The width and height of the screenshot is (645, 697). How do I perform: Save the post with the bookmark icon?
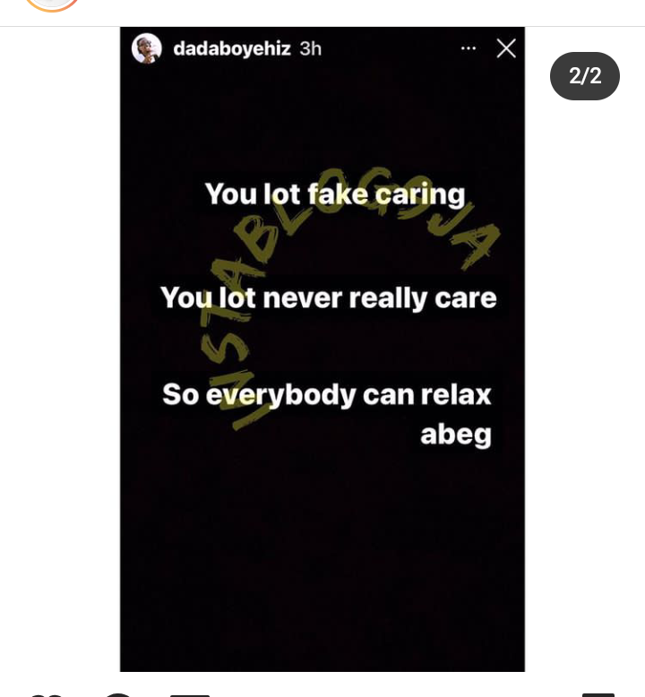click(x=598, y=694)
